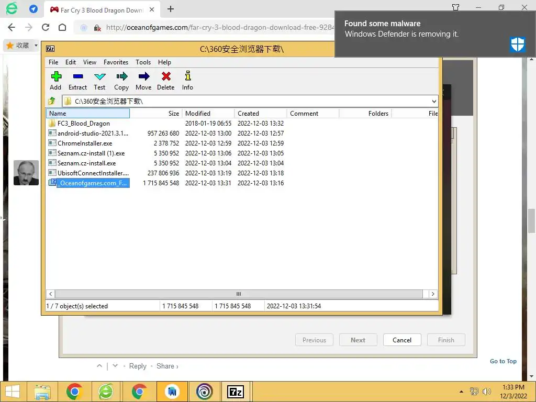Open the Favorites menu
The height and width of the screenshot is (402, 536).
coord(116,62)
